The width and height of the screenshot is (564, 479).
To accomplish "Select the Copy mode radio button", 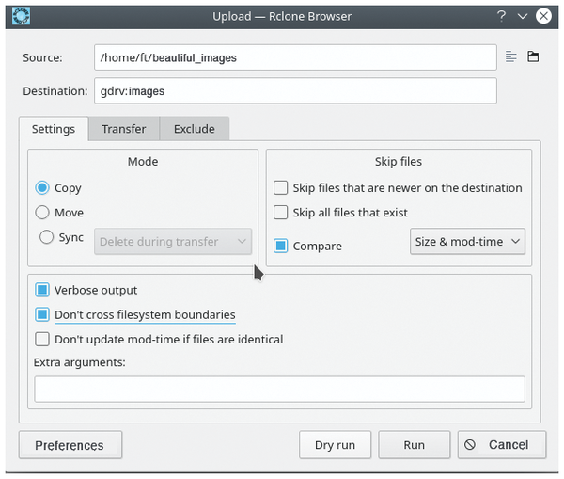I will click(42, 188).
